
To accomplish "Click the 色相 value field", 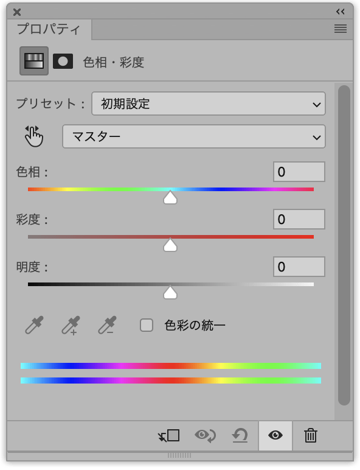I will (299, 172).
